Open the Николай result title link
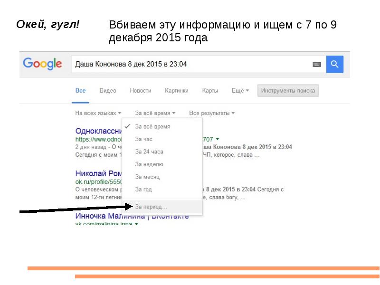Screen dimensions: 380x285 tap(98, 173)
